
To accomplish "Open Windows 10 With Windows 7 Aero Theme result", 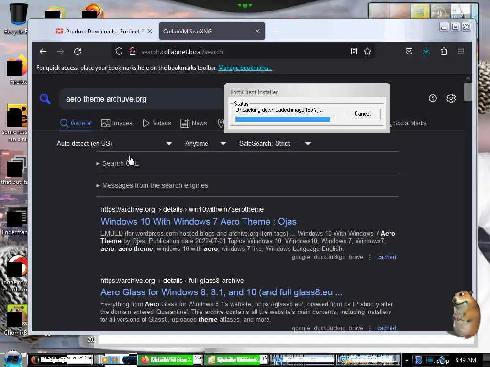I will [x=199, y=222].
